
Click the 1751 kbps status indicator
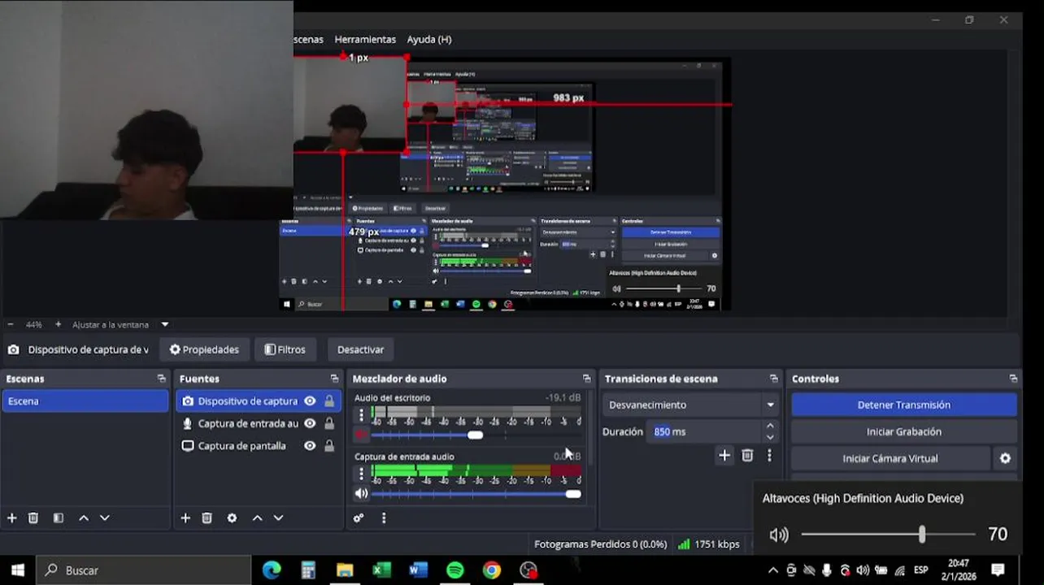click(x=709, y=544)
